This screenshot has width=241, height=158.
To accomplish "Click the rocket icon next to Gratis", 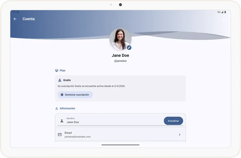I will tap(60, 80).
